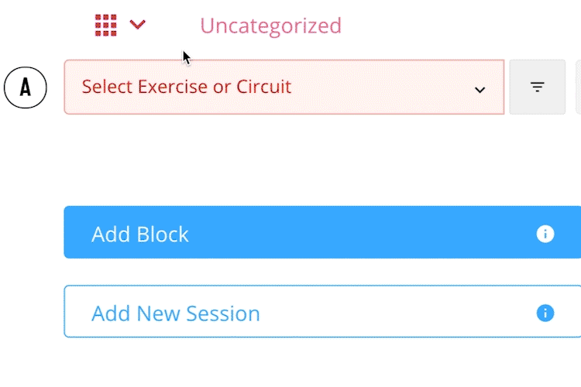This screenshot has width=581, height=387.
Task: Select the Uncategorized category label
Action: click(270, 26)
